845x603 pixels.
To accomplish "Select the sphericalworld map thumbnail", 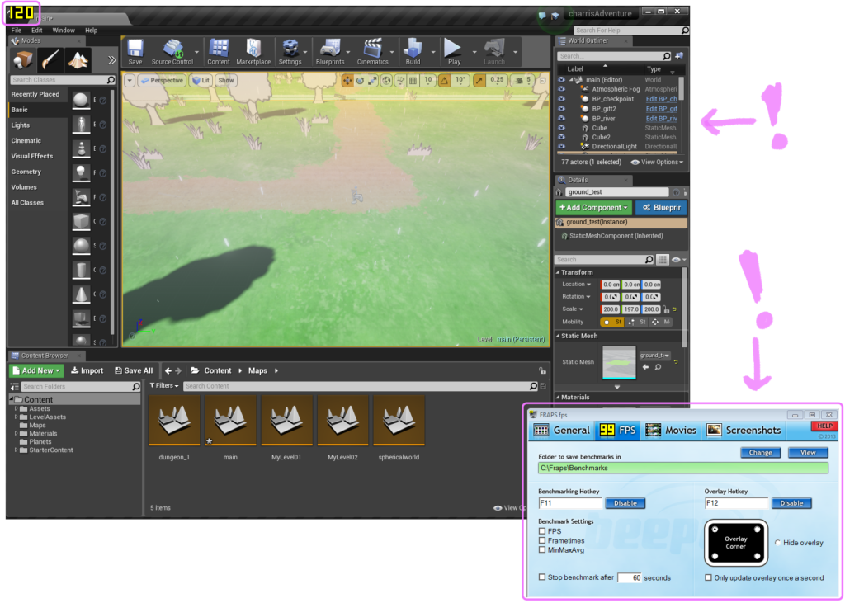I will pyautogui.click(x=399, y=422).
